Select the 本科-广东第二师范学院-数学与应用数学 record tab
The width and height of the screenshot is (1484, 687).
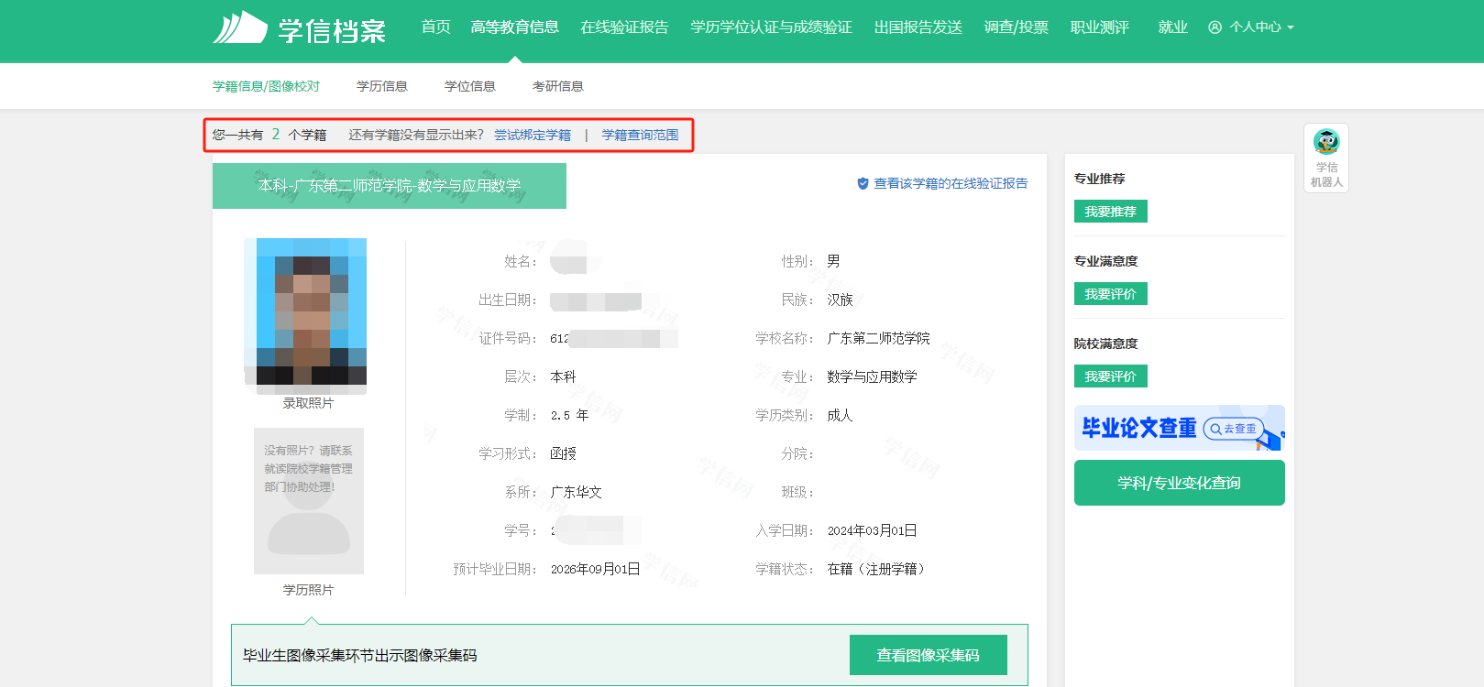point(390,186)
